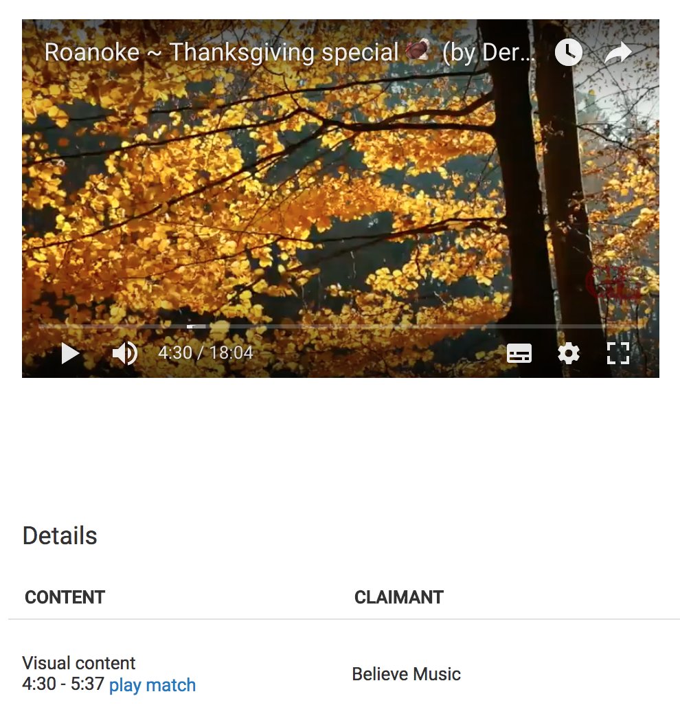Add video to Watch Later with clock icon
This screenshot has width=680, height=716.
point(569,52)
